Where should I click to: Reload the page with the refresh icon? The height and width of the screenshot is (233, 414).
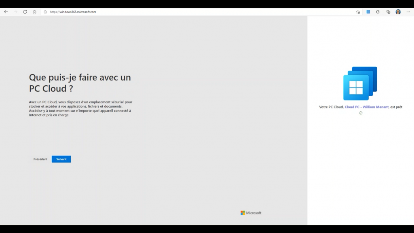[x=25, y=12]
